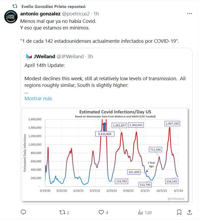Click the repost arrows icon
The height and width of the screenshot is (220, 200).
pos(62,212)
